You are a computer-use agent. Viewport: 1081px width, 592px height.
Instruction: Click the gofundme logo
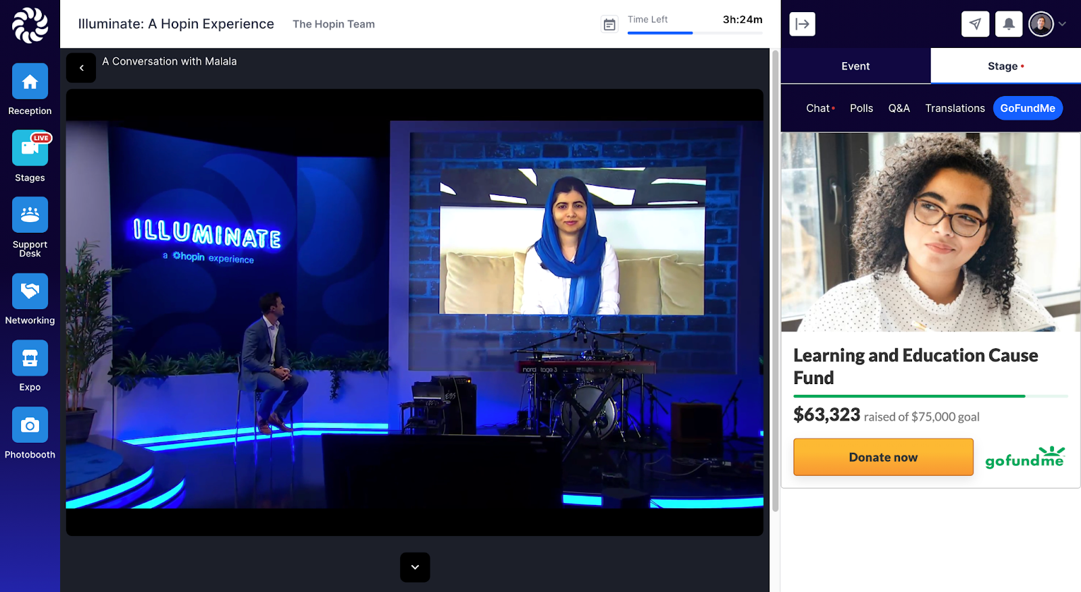point(1025,457)
